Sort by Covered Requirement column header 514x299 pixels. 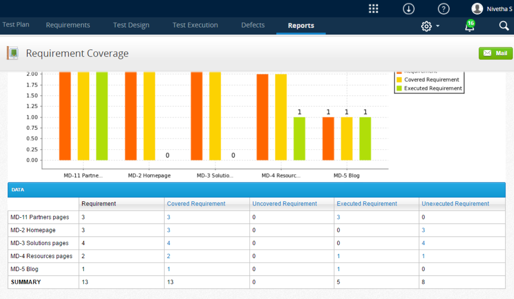pyautogui.click(x=196, y=204)
